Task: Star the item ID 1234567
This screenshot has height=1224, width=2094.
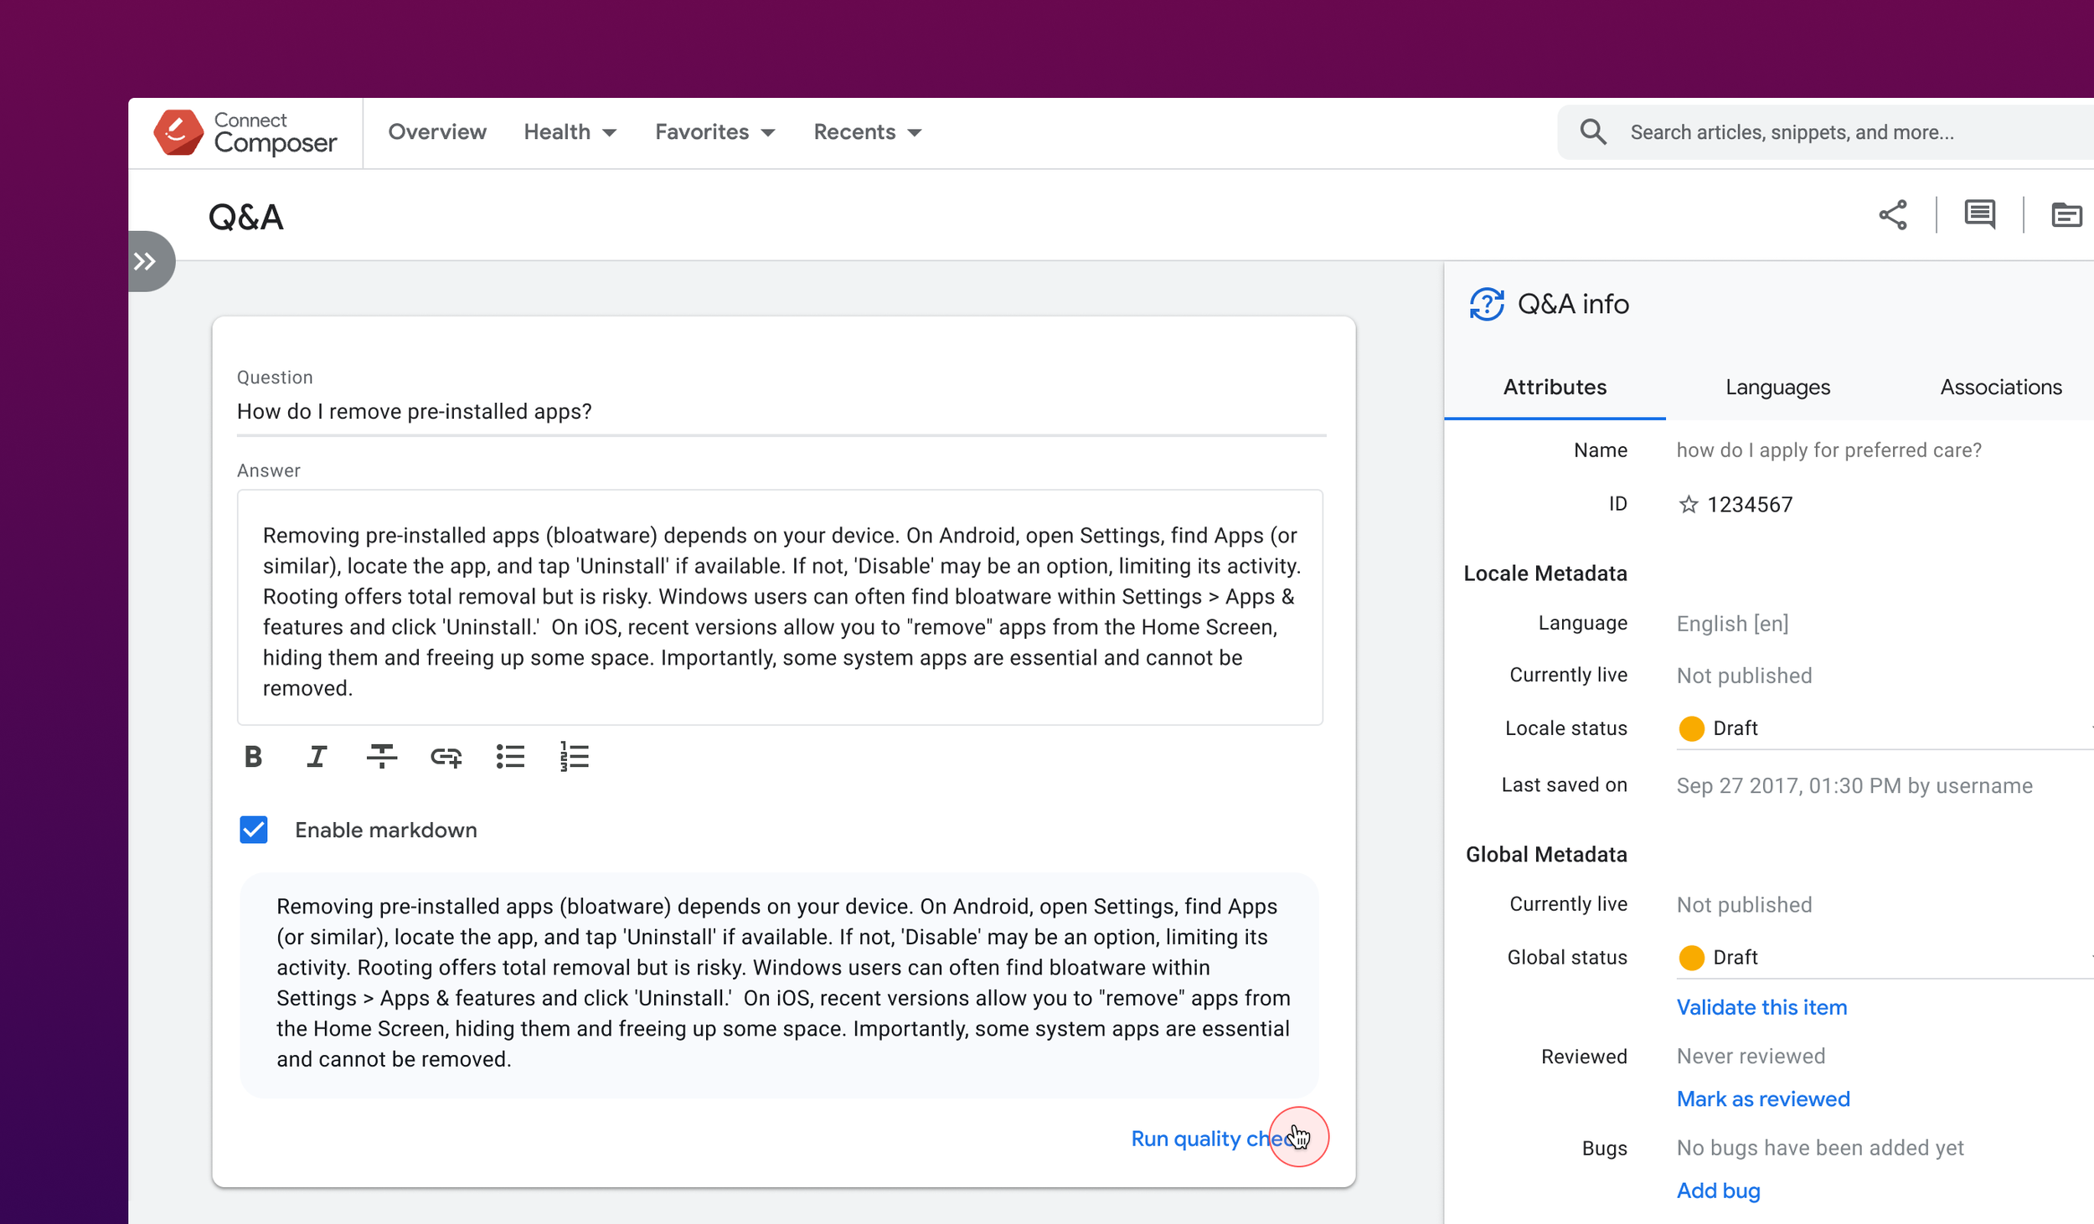Action: click(x=1688, y=505)
